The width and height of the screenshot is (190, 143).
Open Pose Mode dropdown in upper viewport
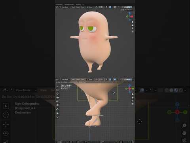pos(65,7)
